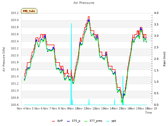Click the 0.0 rain axis label

pos(156,105)
